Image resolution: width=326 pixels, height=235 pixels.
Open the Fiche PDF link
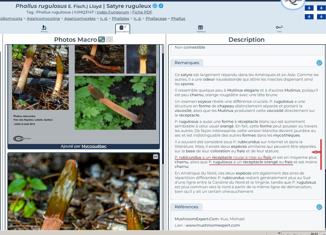(x=142, y=12)
